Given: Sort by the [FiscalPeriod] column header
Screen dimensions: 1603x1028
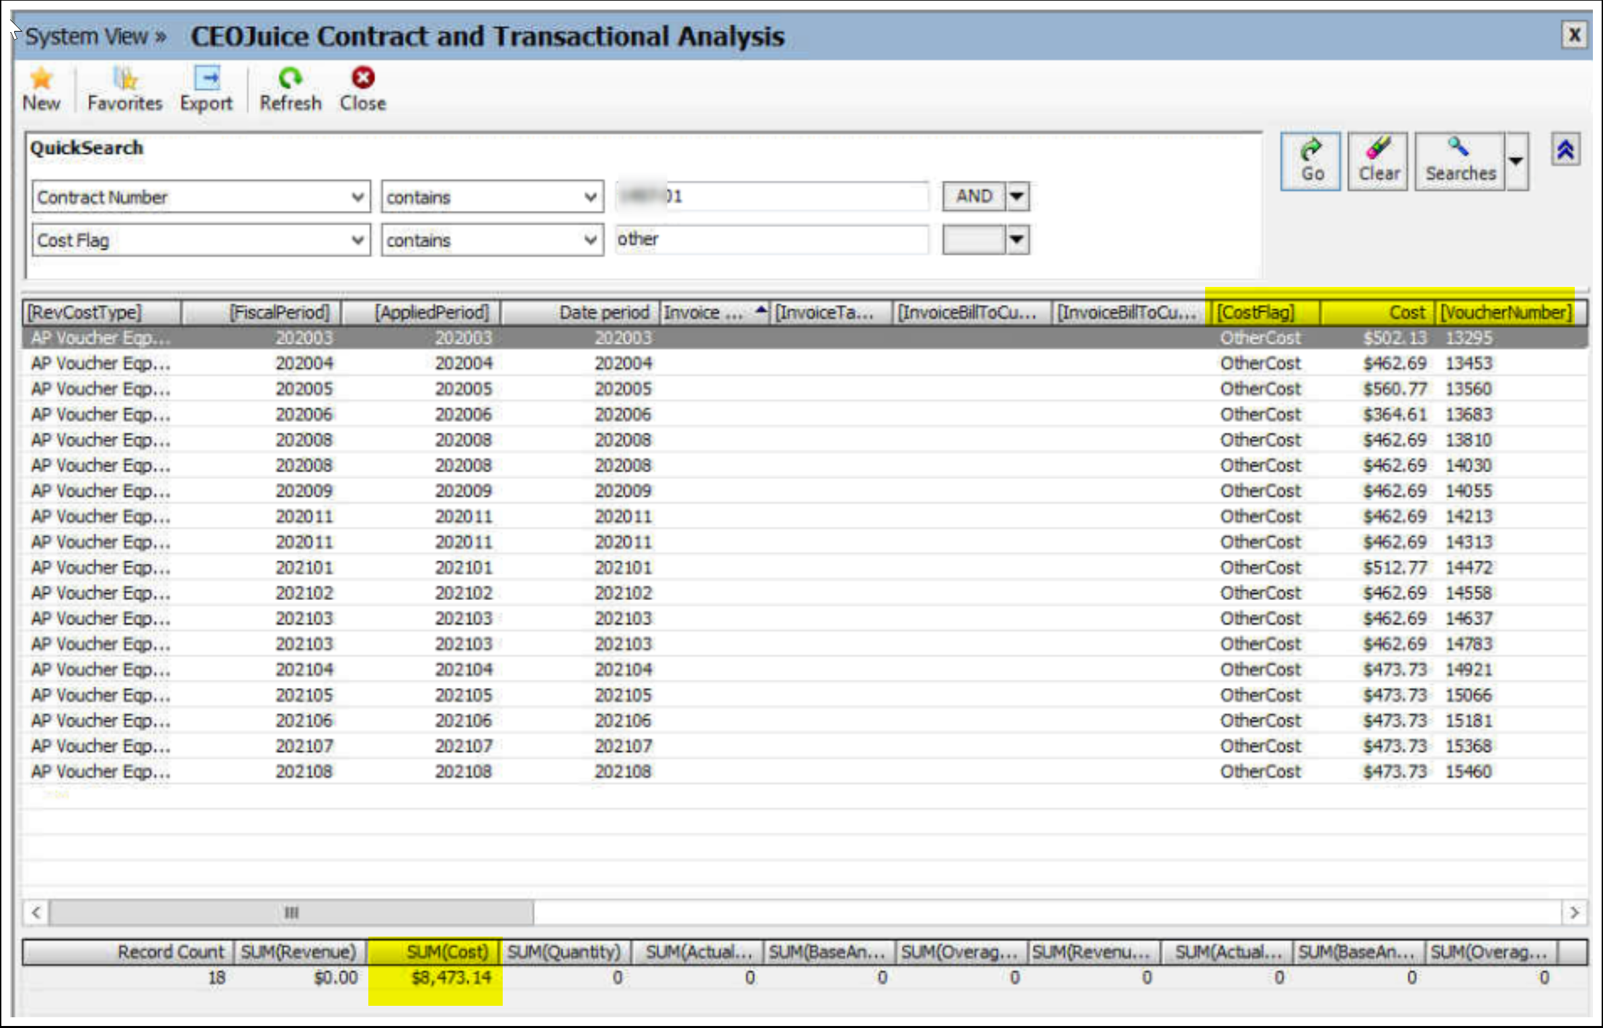Looking at the screenshot, I should 262,312.
